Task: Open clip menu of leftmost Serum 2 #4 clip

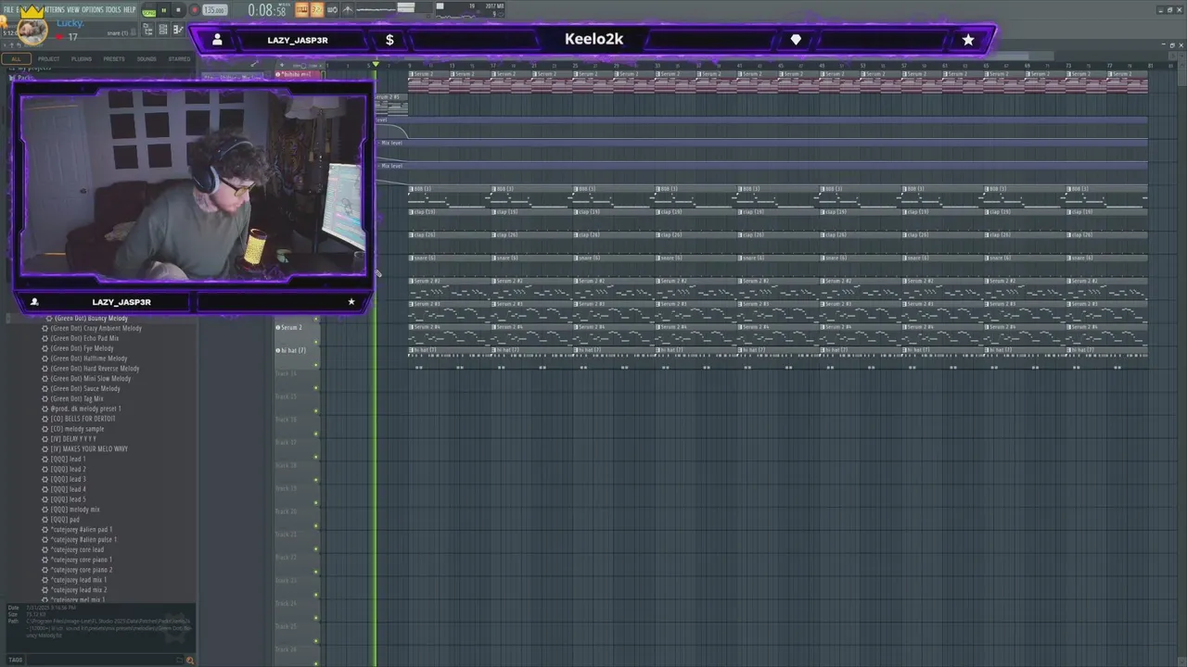Action: pos(412,327)
